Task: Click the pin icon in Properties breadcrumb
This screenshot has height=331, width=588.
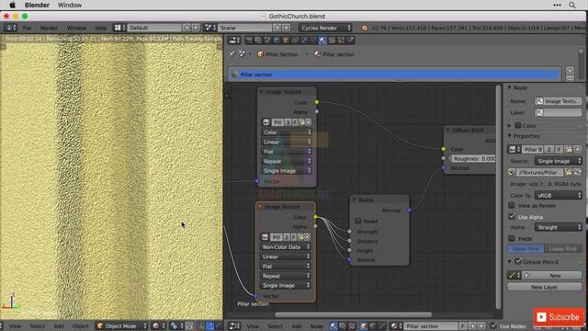Action: pos(232,54)
